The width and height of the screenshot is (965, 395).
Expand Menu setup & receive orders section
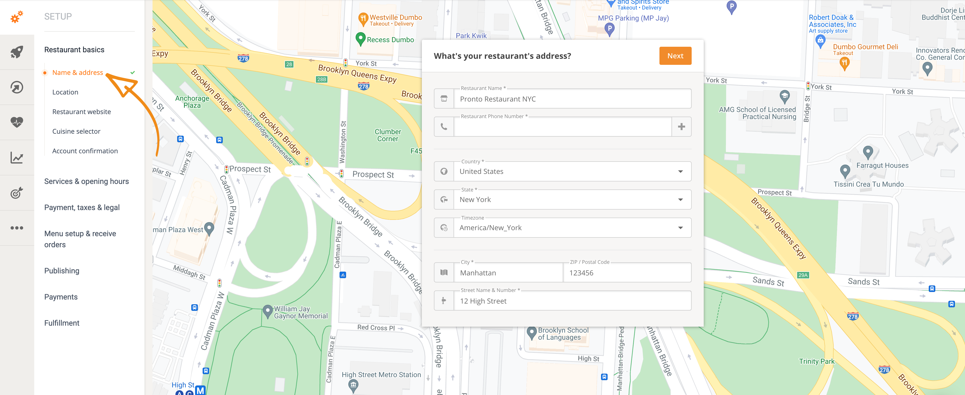click(x=80, y=239)
